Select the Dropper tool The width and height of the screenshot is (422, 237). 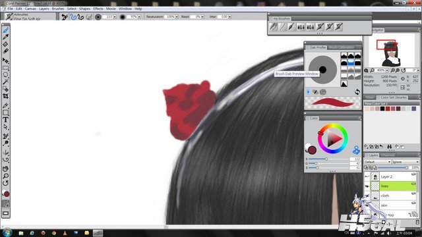point(6,37)
